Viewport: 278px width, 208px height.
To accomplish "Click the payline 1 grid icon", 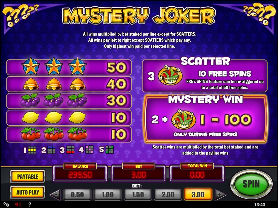I will 32,150.
